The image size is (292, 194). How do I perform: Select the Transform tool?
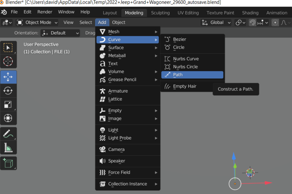pos(8,118)
